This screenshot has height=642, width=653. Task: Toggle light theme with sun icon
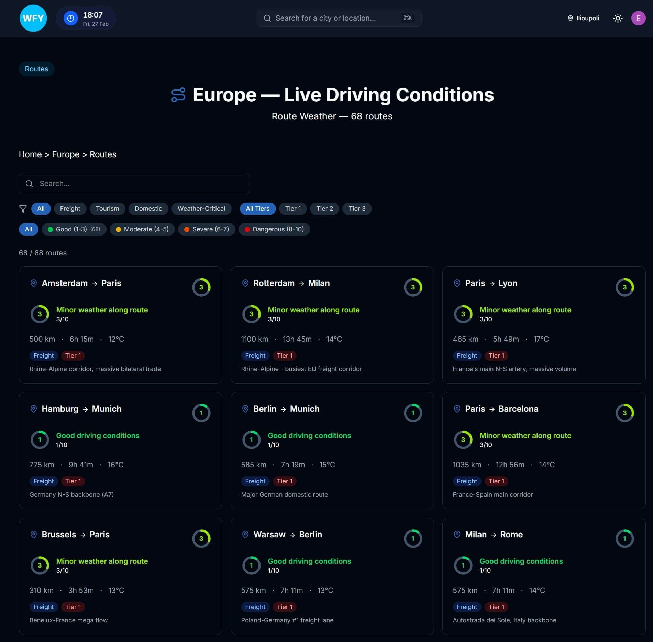coord(618,18)
